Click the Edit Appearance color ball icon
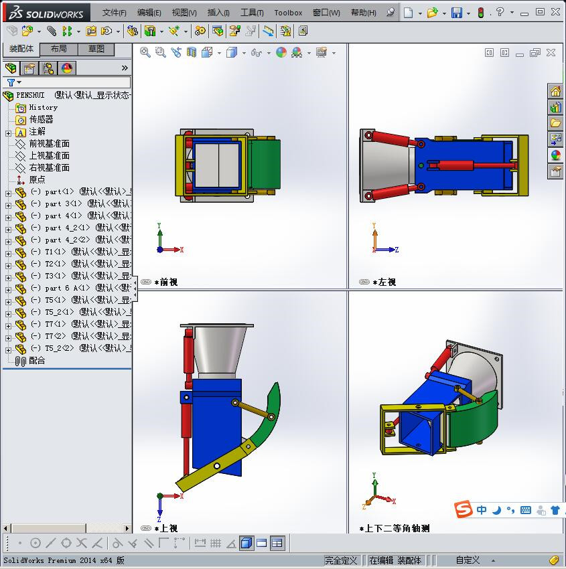 (x=281, y=53)
